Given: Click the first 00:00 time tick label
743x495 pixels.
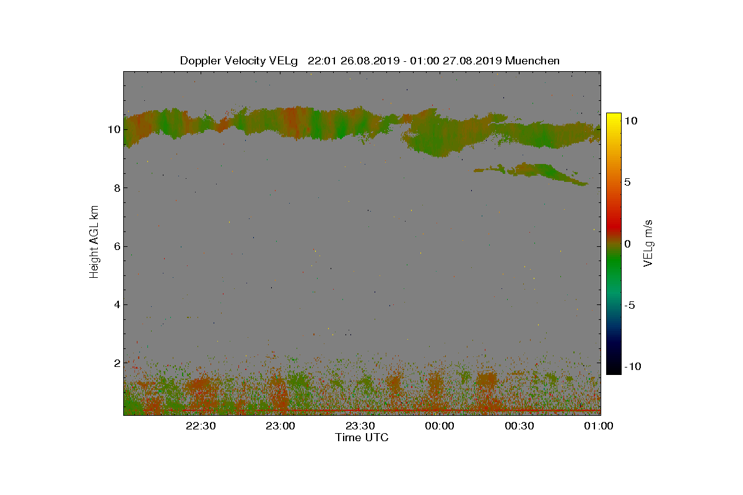Looking at the screenshot, I should point(441,426).
